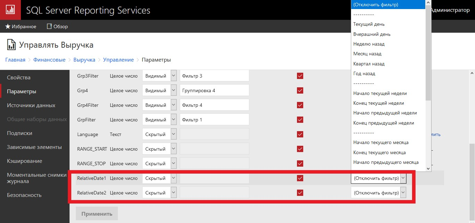This screenshot has width=475, height=223.
Task: Click the page's vertical scrollbar up arrow
Action: tap(472, 73)
